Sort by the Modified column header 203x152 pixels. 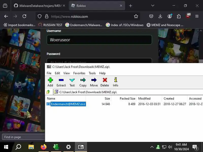click(x=144, y=99)
